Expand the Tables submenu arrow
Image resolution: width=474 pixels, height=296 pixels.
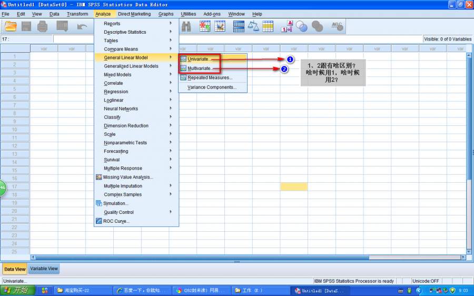coord(171,40)
